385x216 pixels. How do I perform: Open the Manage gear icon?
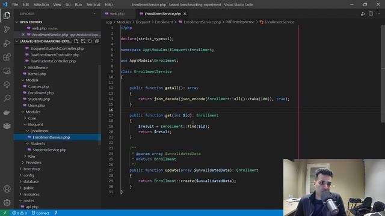[x=7, y=203]
